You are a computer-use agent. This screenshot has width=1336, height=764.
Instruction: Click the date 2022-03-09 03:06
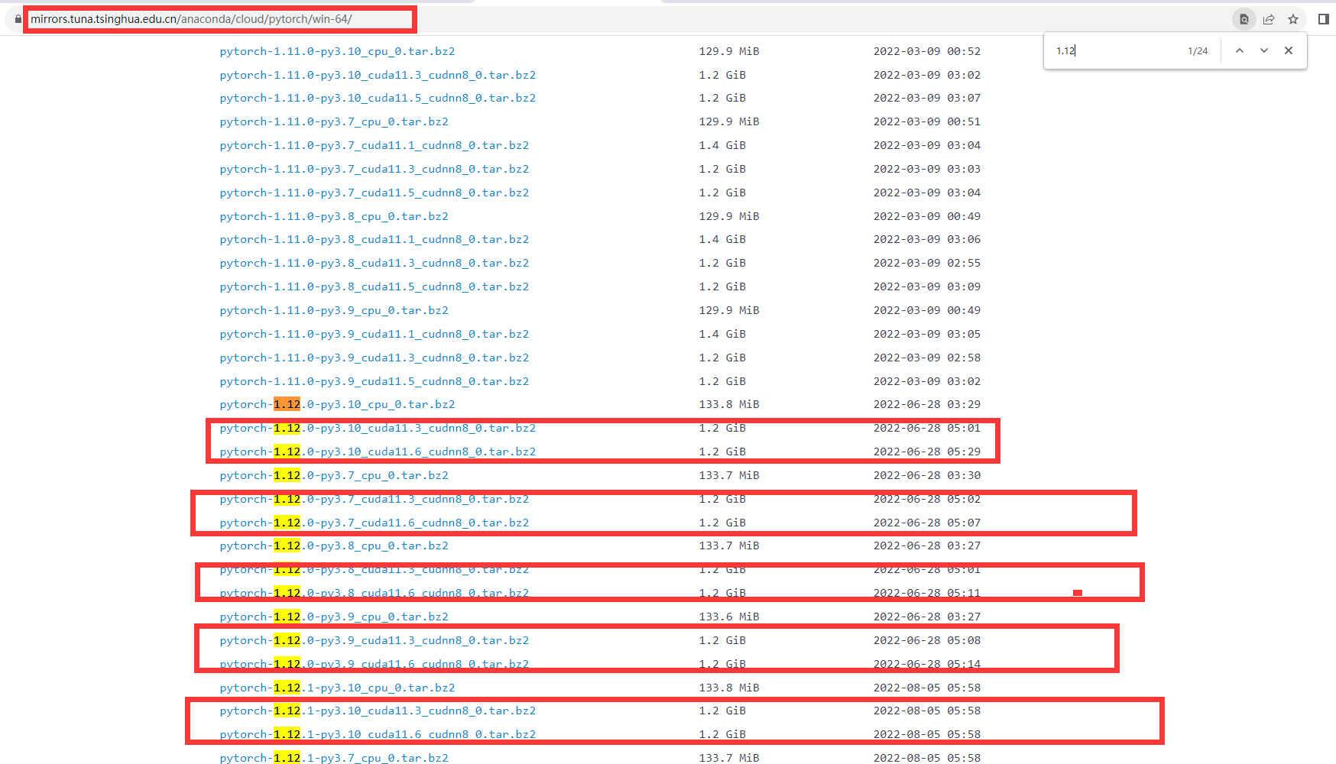[927, 239]
